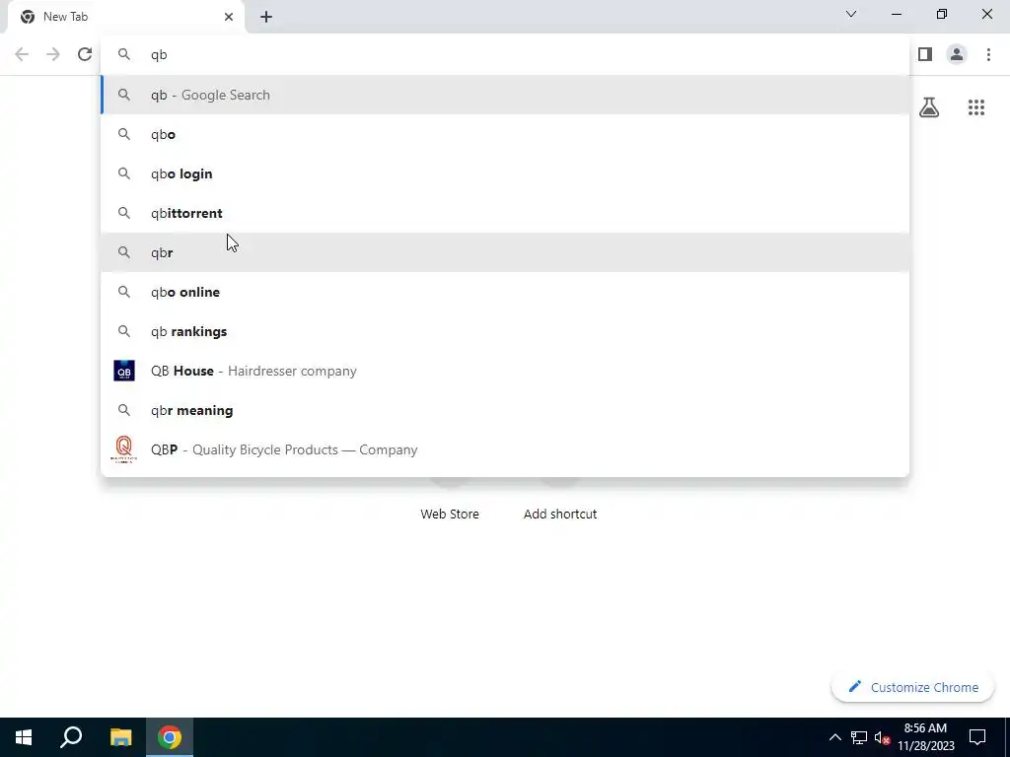Click the Customize Chrome button

point(912,687)
